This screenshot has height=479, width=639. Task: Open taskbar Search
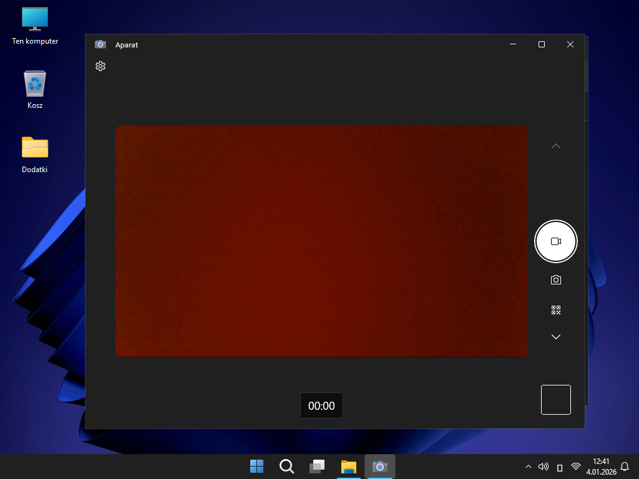286,467
